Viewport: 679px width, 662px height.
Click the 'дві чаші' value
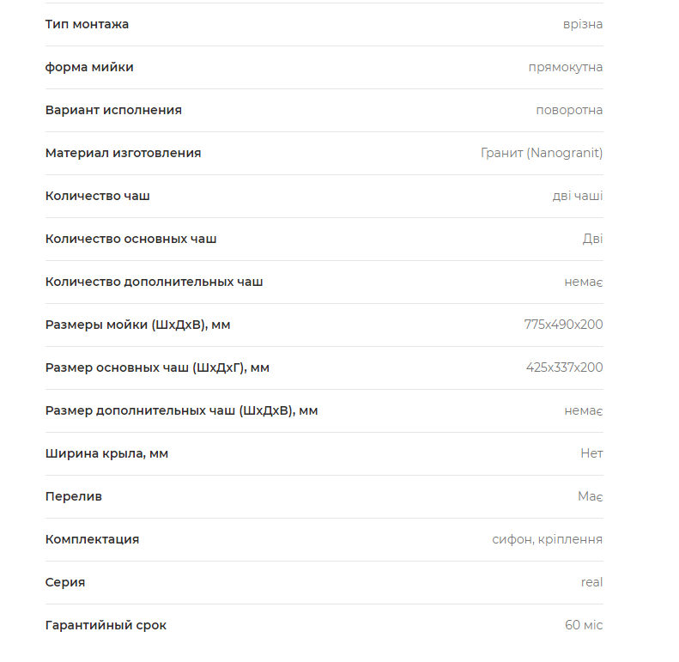[578, 196]
